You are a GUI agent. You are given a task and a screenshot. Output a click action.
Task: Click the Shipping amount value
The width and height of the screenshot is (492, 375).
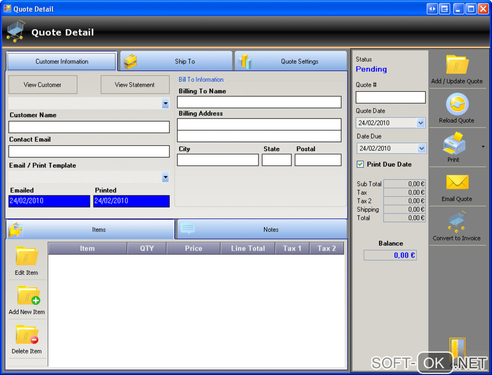[405, 209]
